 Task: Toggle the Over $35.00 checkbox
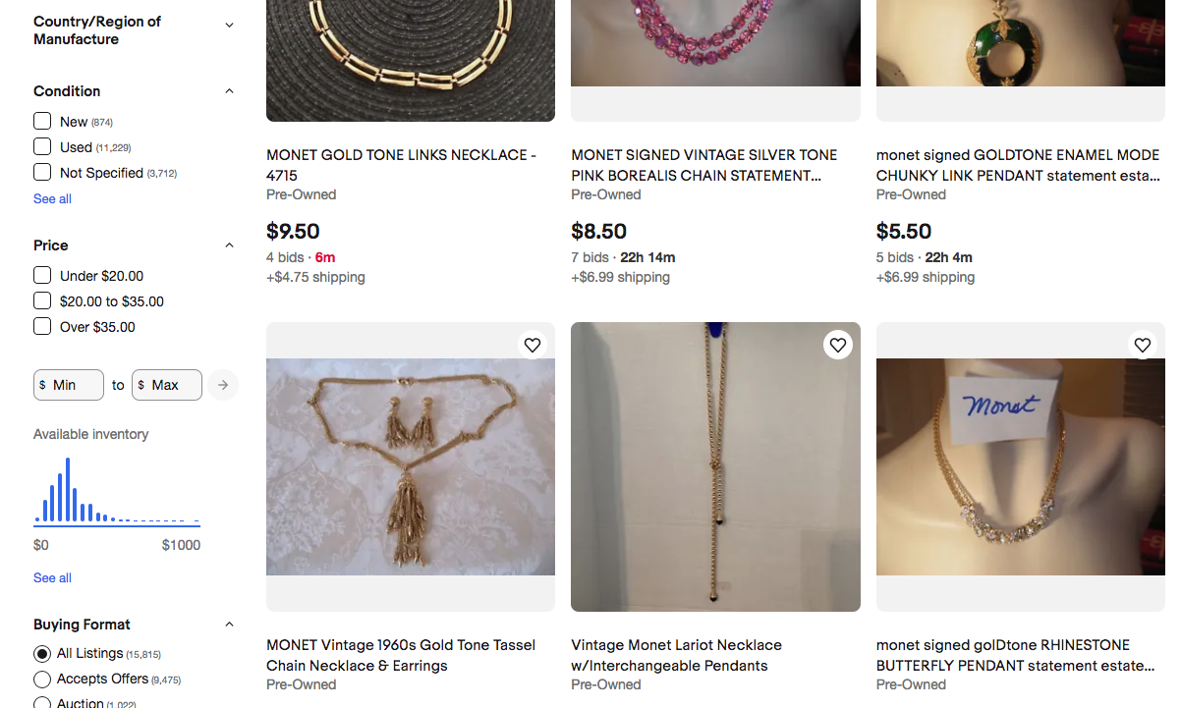pos(42,326)
